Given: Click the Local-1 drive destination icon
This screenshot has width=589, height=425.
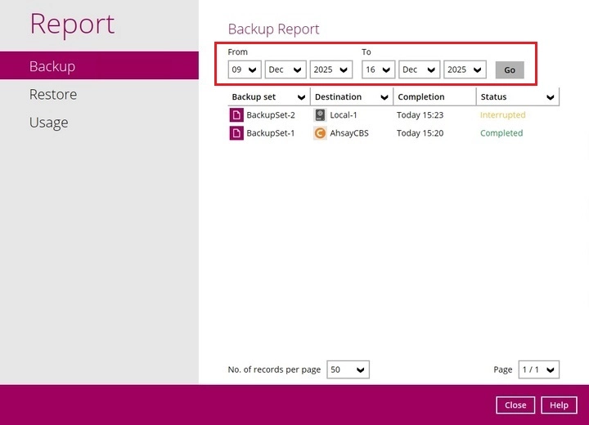Looking at the screenshot, I should coord(320,115).
